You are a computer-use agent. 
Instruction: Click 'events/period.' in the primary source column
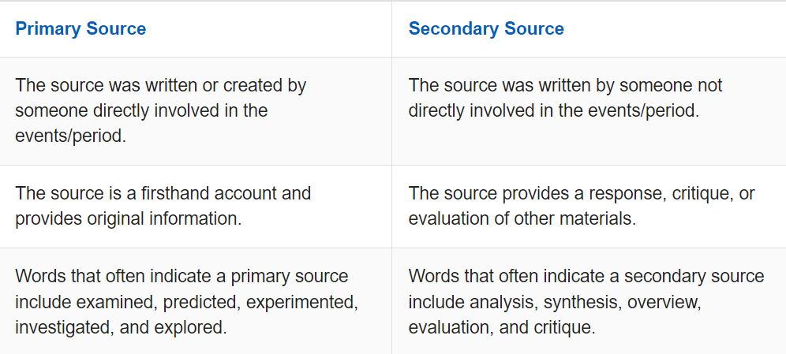[69, 136]
